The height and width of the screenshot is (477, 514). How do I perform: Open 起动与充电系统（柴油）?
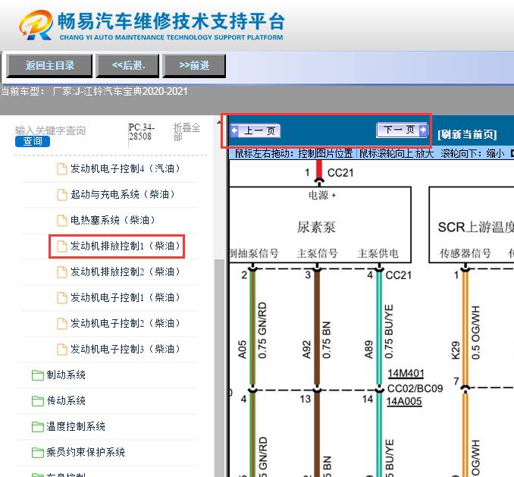coord(123,194)
